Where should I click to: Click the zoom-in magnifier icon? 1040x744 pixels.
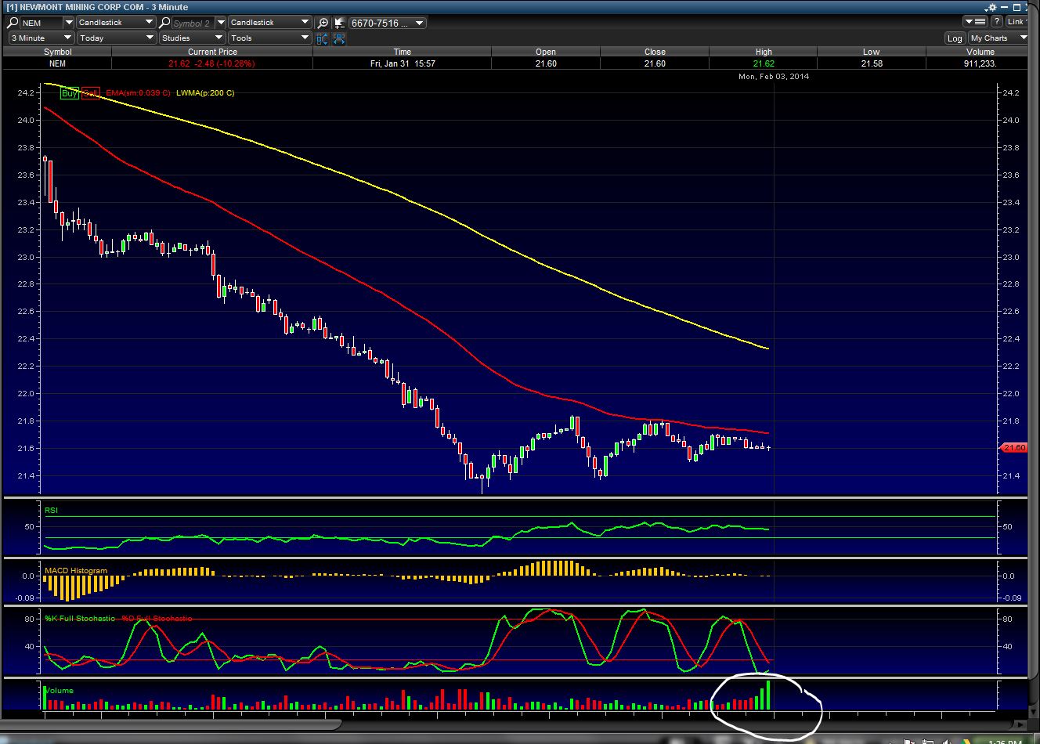click(x=323, y=23)
